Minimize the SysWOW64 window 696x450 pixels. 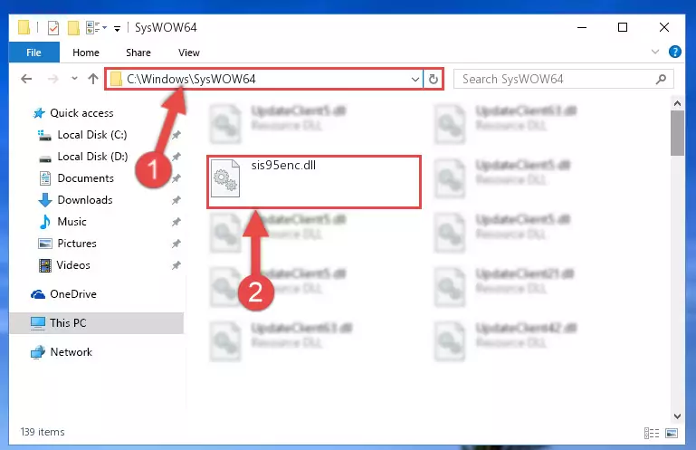pos(582,27)
